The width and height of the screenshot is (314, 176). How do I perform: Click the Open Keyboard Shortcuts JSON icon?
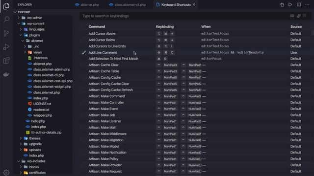pyautogui.click(x=282, y=4)
